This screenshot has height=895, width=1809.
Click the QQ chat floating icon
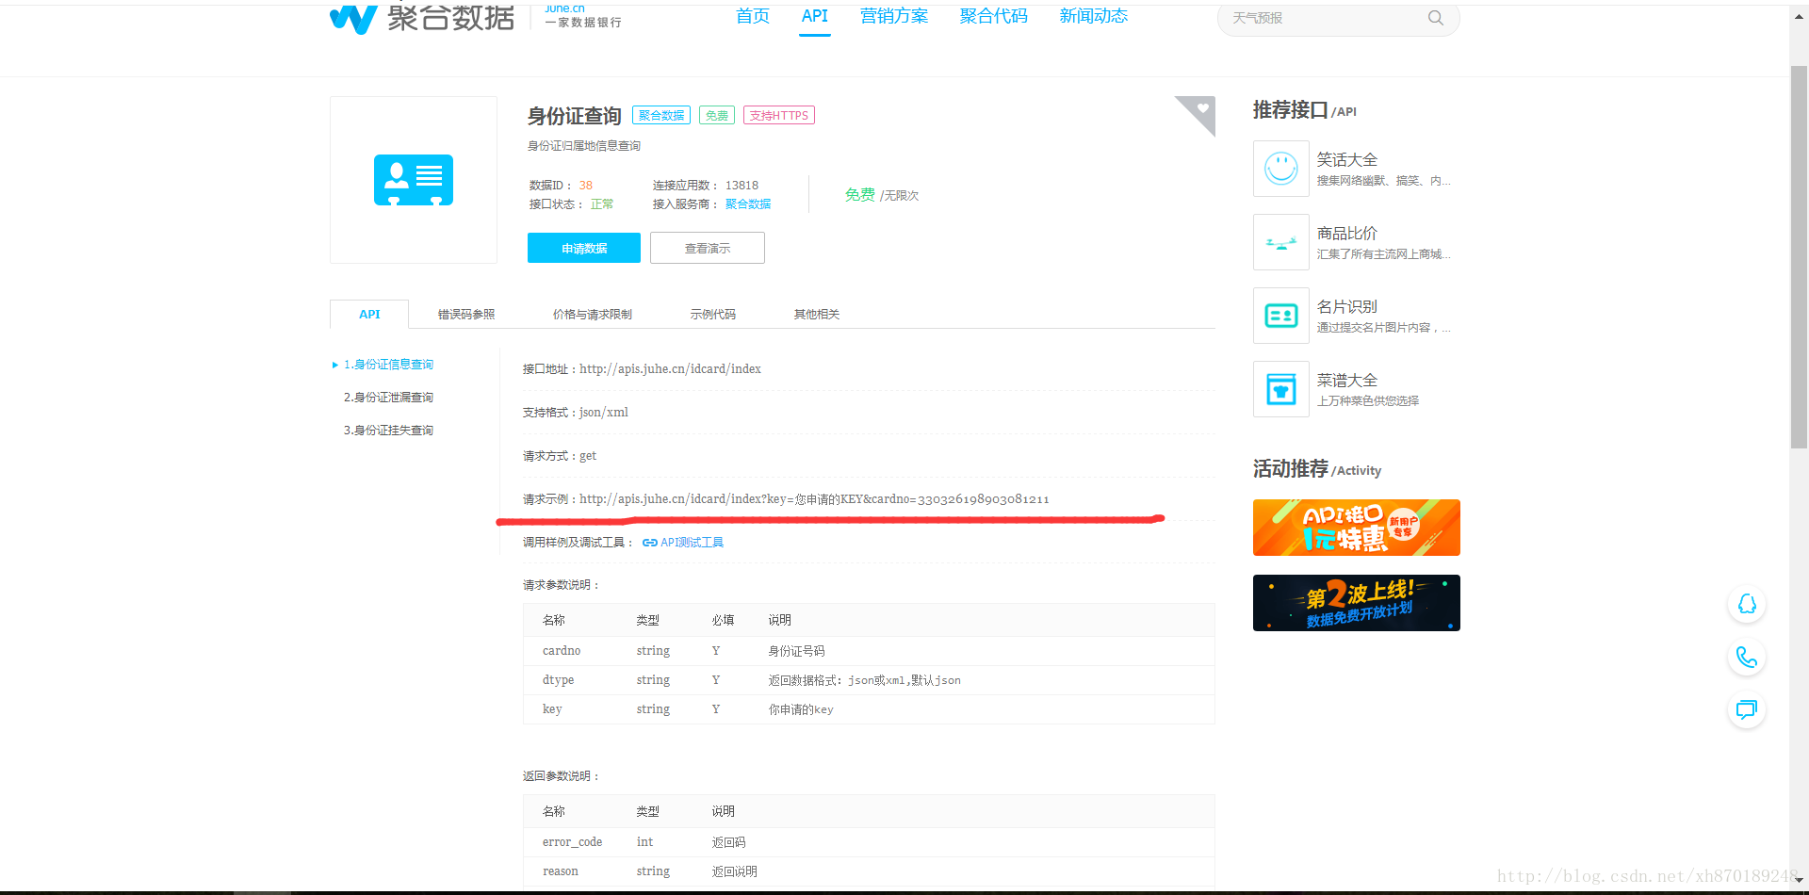[1747, 604]
